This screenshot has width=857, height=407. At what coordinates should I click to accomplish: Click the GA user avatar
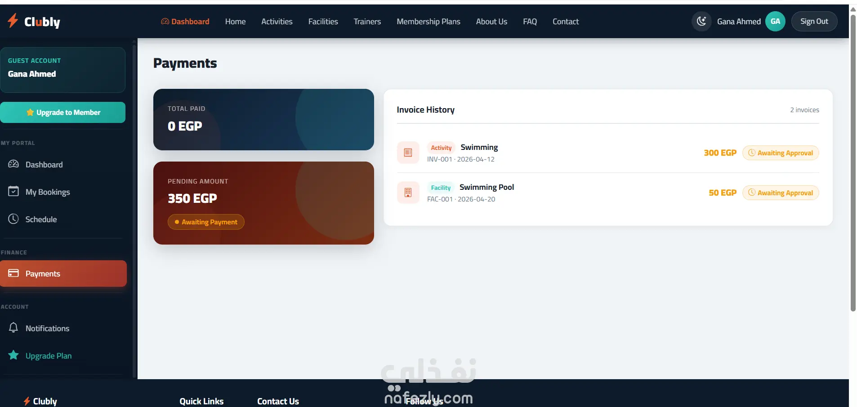pos(775,21)
